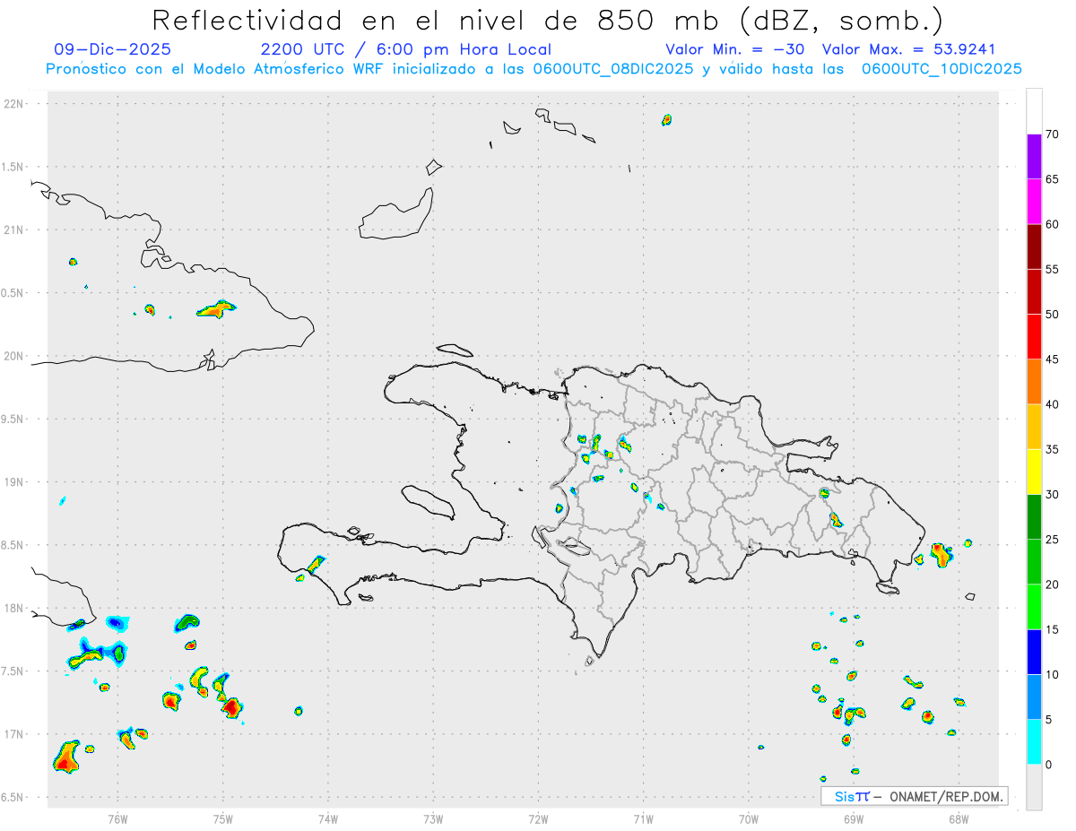Viewport: 1076px width, 831px height.
Task: Select the dark red 55–60 dBZ colorbar segment
Action: (x=1034, y=247)
